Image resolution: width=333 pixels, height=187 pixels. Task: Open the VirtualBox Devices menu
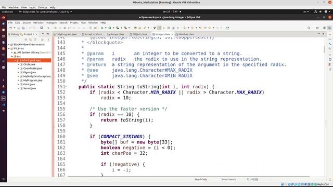(x=43, y=7)
